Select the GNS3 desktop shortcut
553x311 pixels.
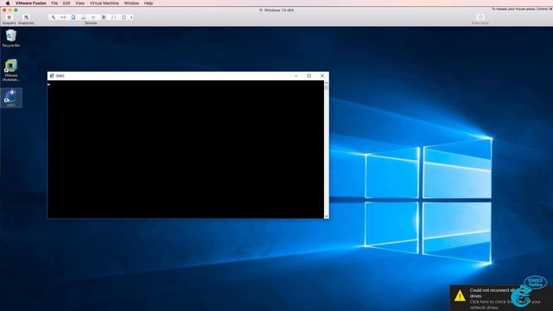click(11, 98)
